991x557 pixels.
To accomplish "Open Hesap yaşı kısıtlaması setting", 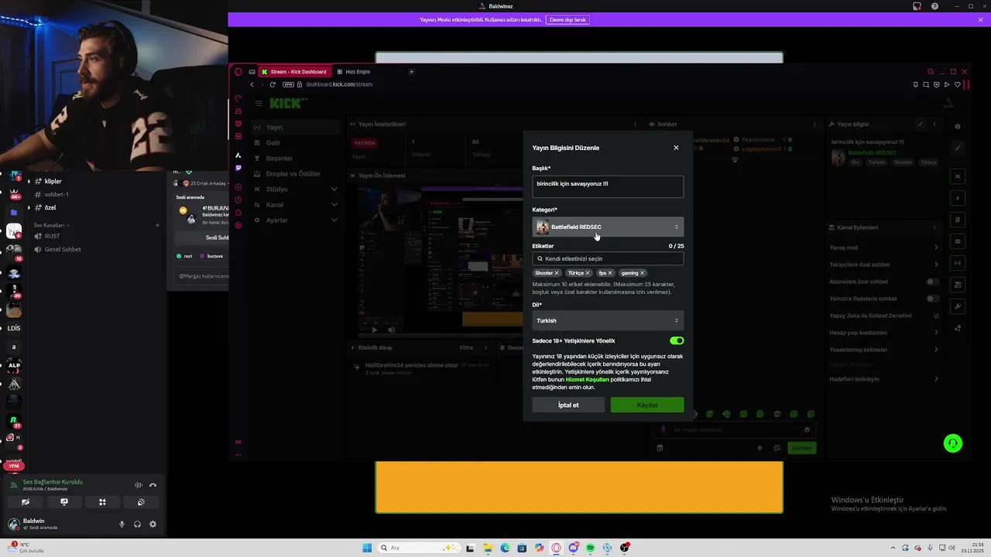I will (x=883, y=333).
